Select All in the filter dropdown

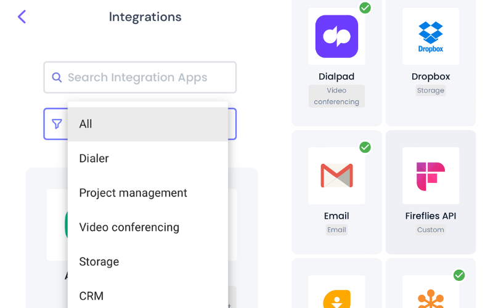(147, 124)
